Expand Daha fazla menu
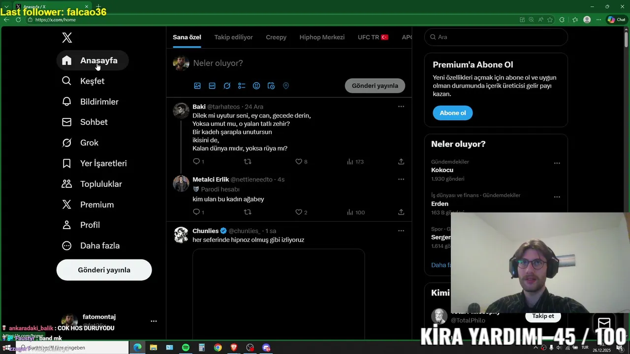The height and width of the screenshot is (354, 630). [91, 245]
